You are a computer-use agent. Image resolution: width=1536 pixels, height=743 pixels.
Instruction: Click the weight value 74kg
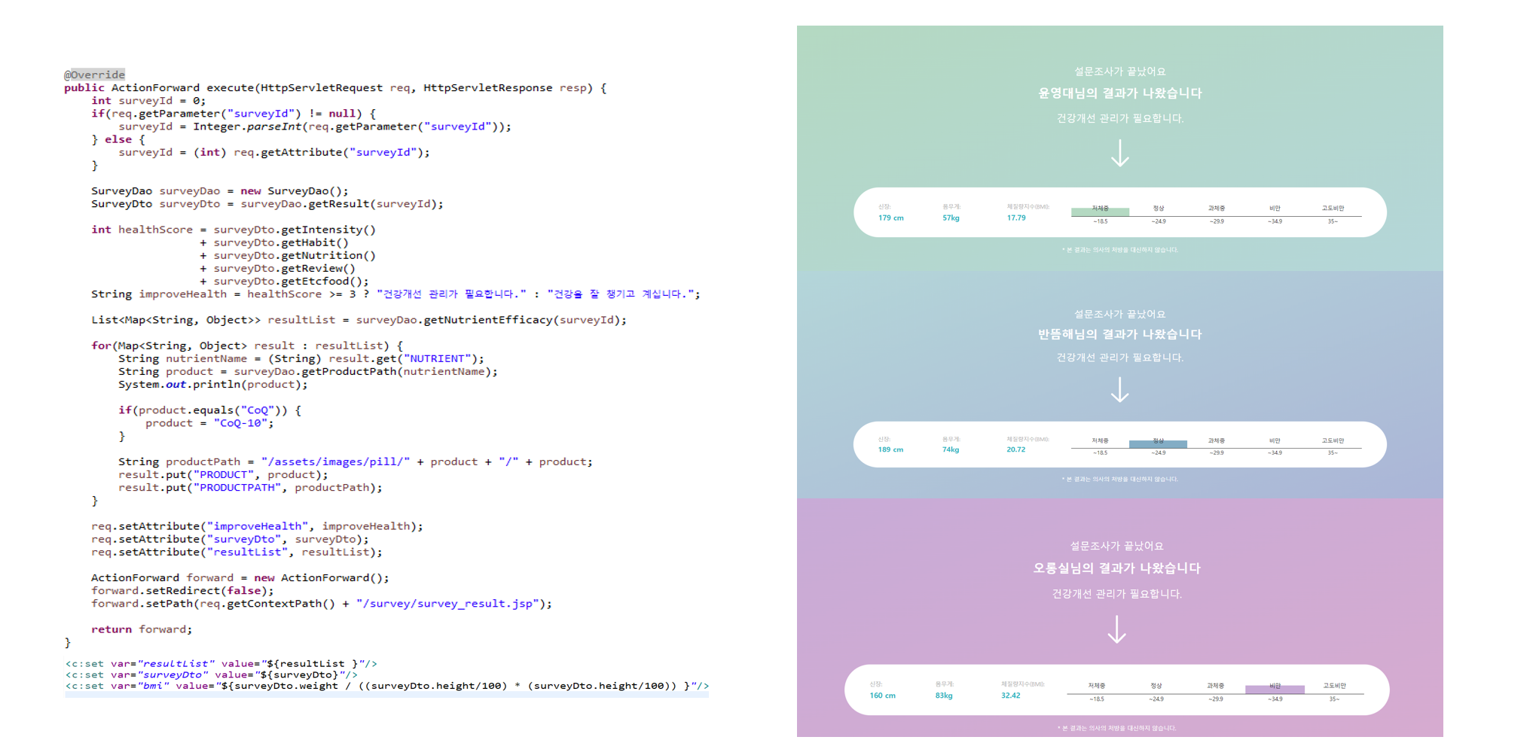click(951, 449)
